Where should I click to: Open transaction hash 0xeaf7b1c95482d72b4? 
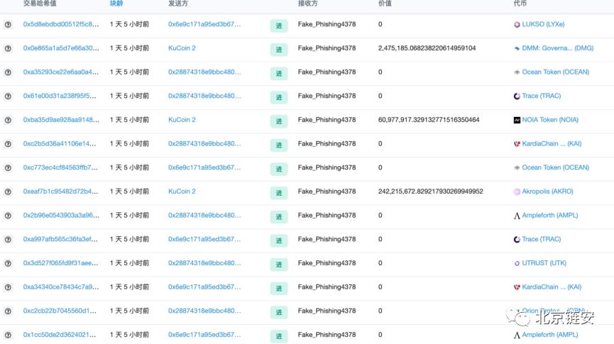click(x=60, y=192)
